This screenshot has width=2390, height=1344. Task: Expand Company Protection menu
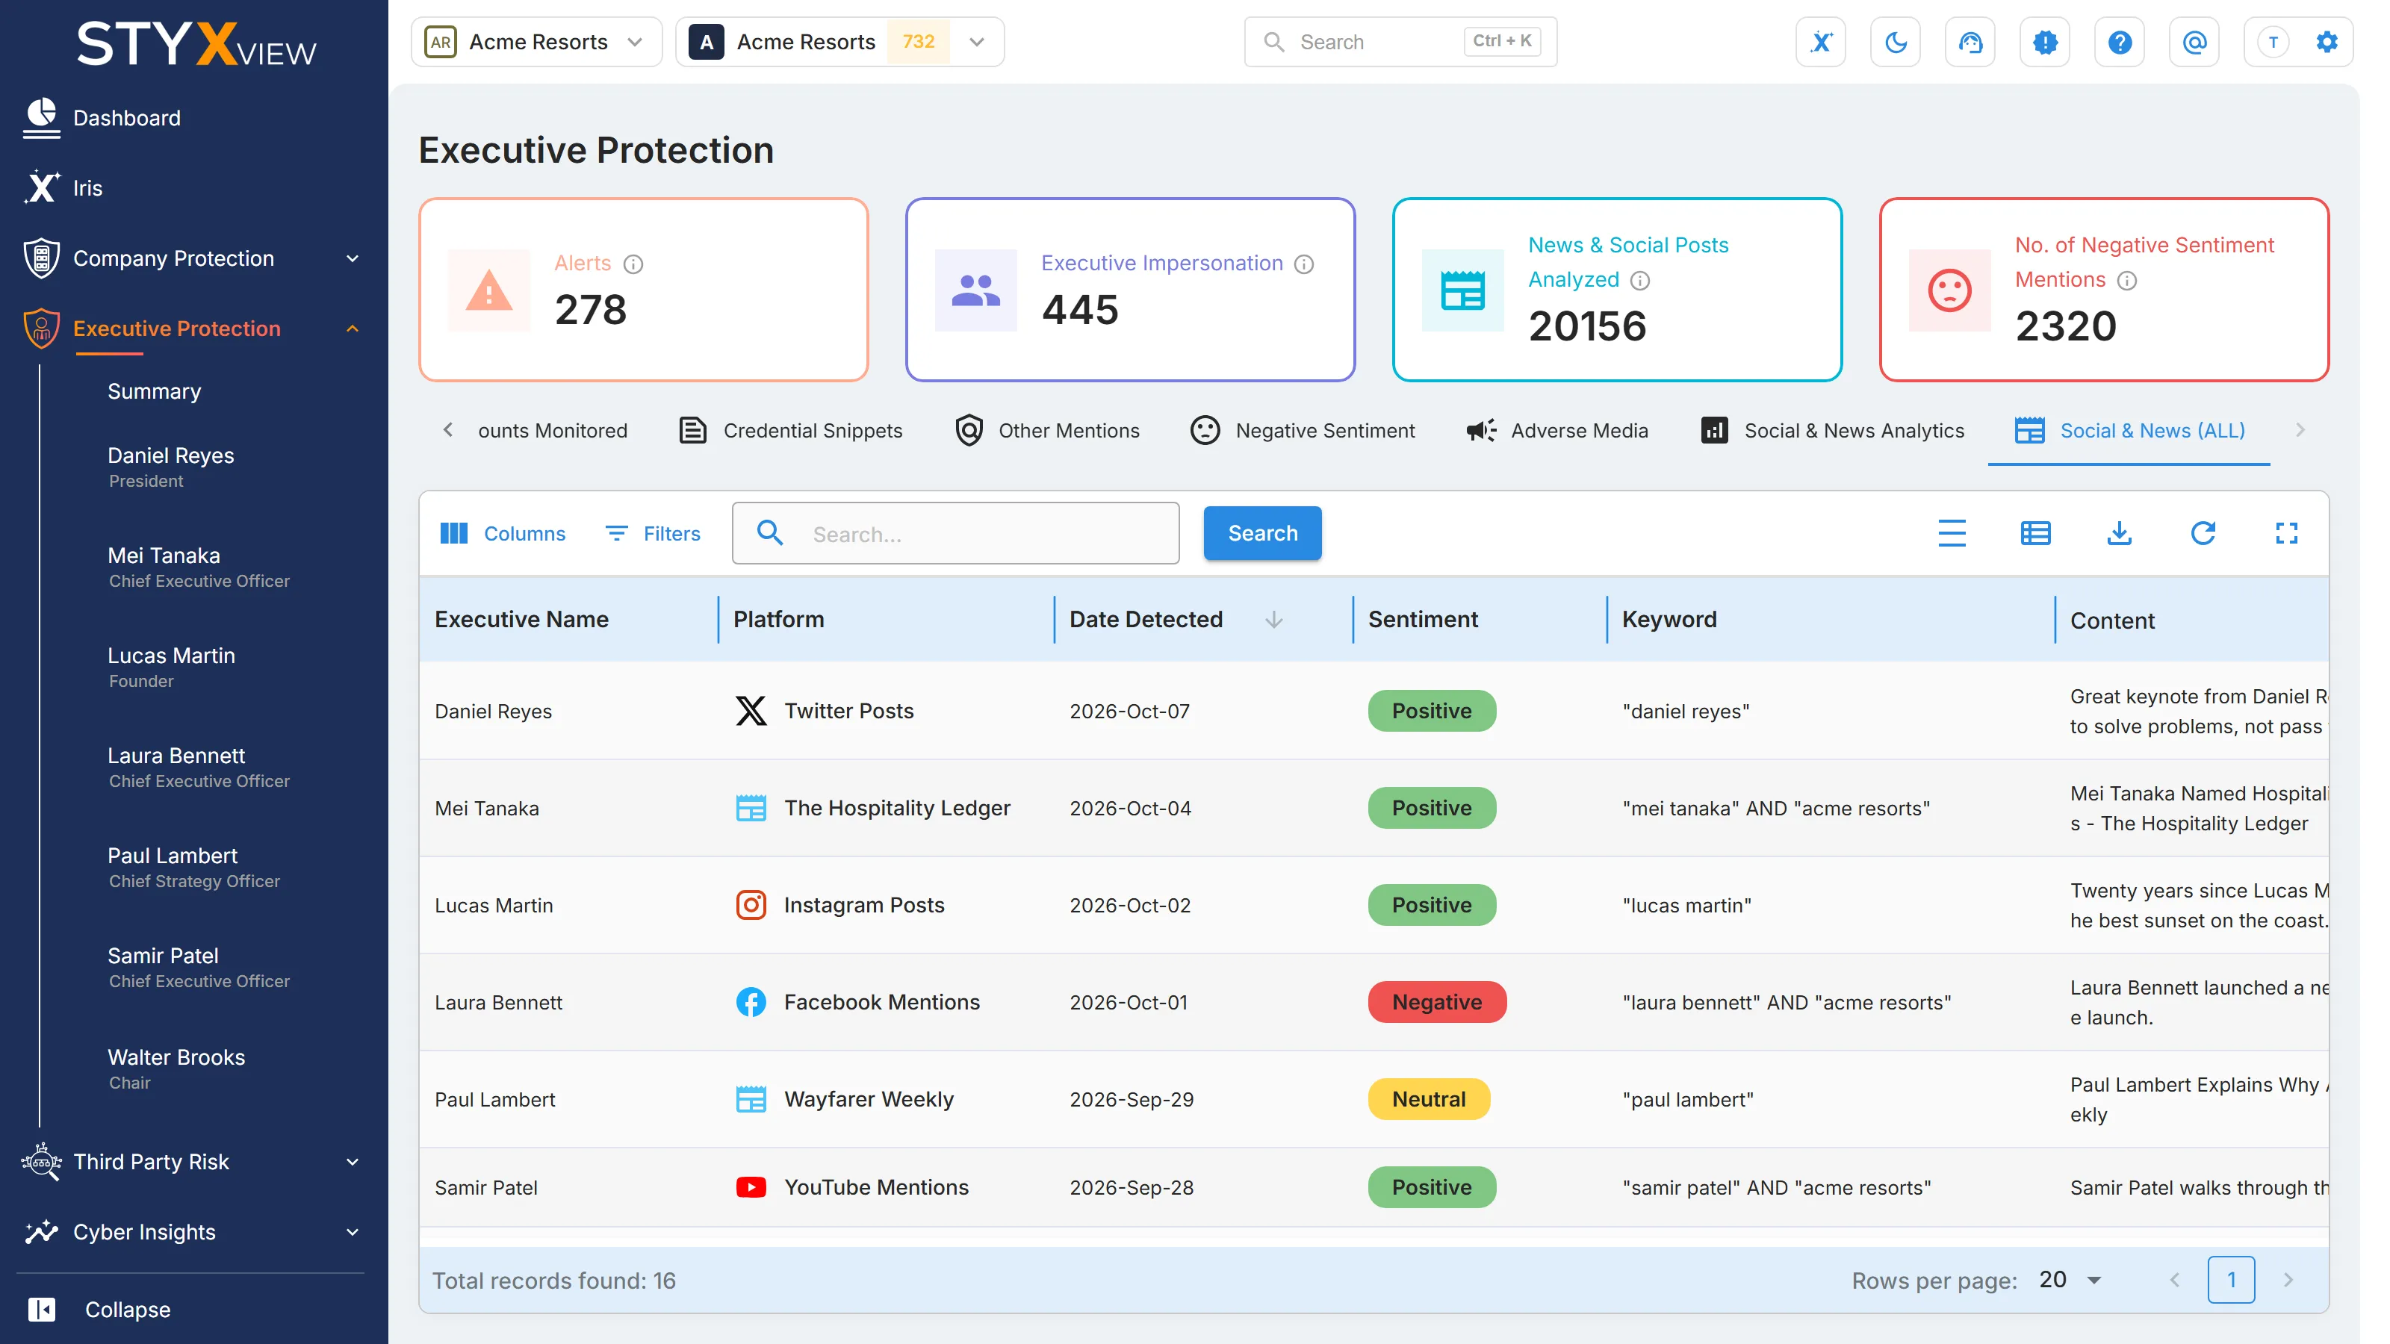(194, 259)
